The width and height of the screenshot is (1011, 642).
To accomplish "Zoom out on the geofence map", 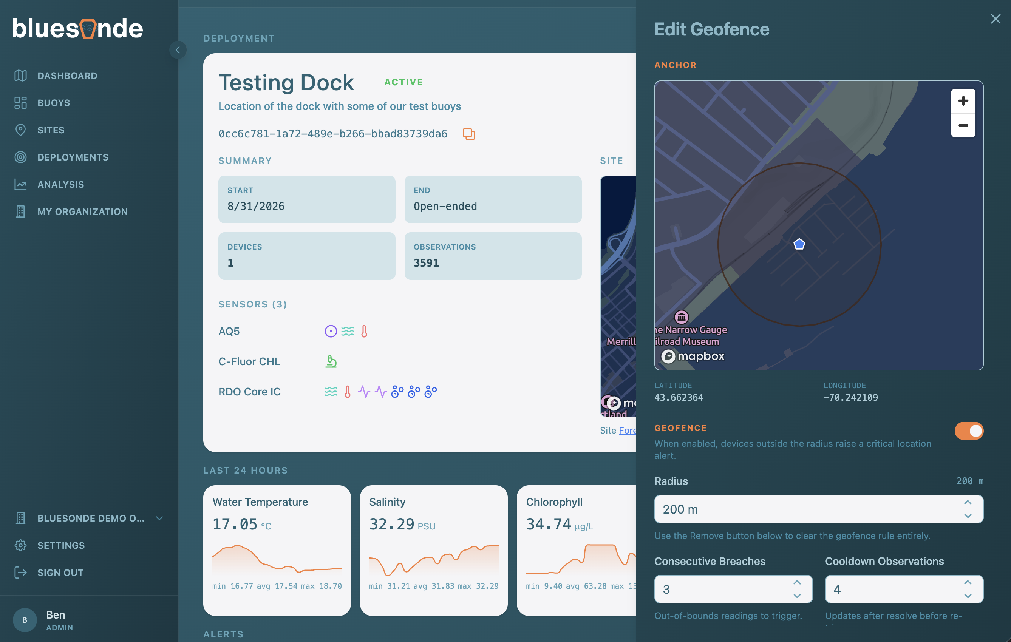I will coord(963,125).
